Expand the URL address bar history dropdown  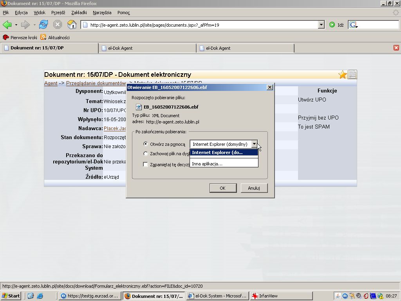coord(322,25)
